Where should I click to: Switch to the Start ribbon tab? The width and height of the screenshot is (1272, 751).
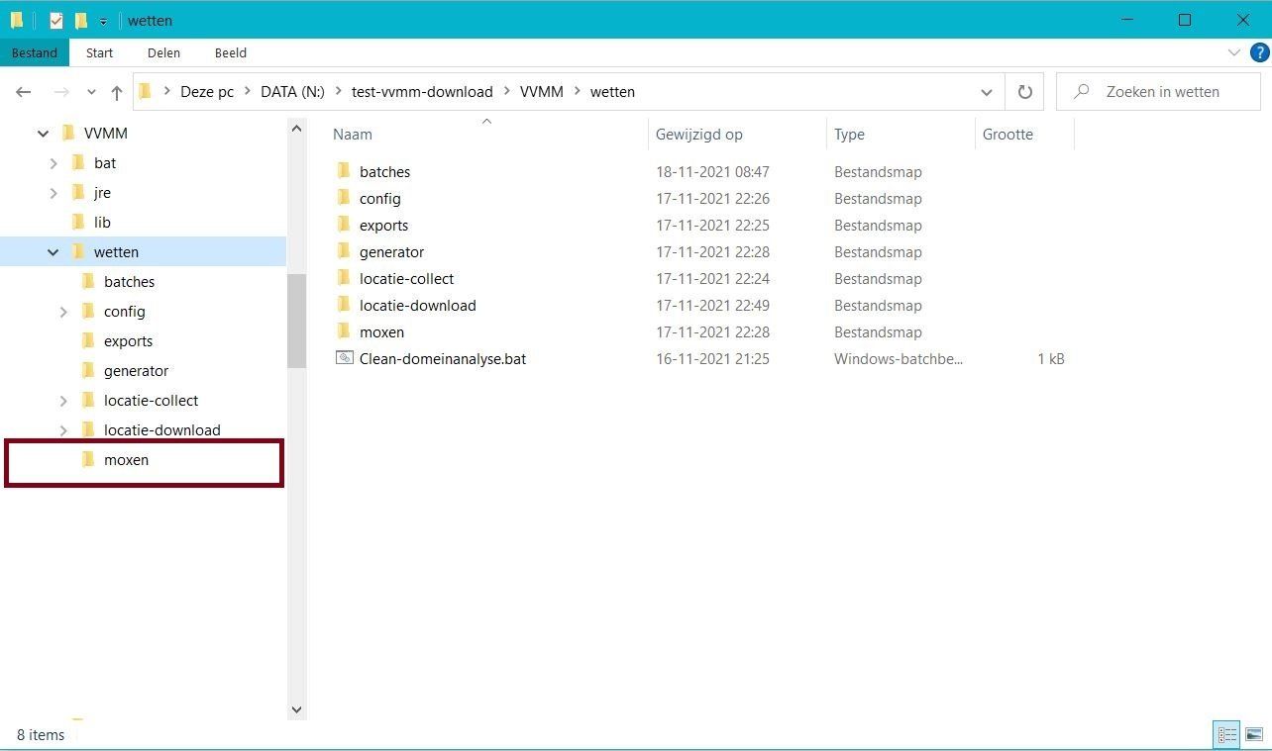click(99, 52)
